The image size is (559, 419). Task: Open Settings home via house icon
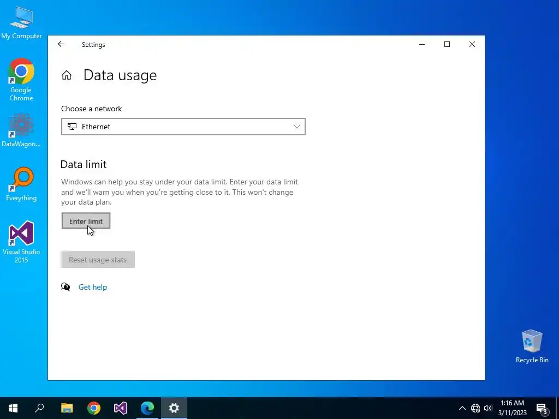(x=67, y=75)
